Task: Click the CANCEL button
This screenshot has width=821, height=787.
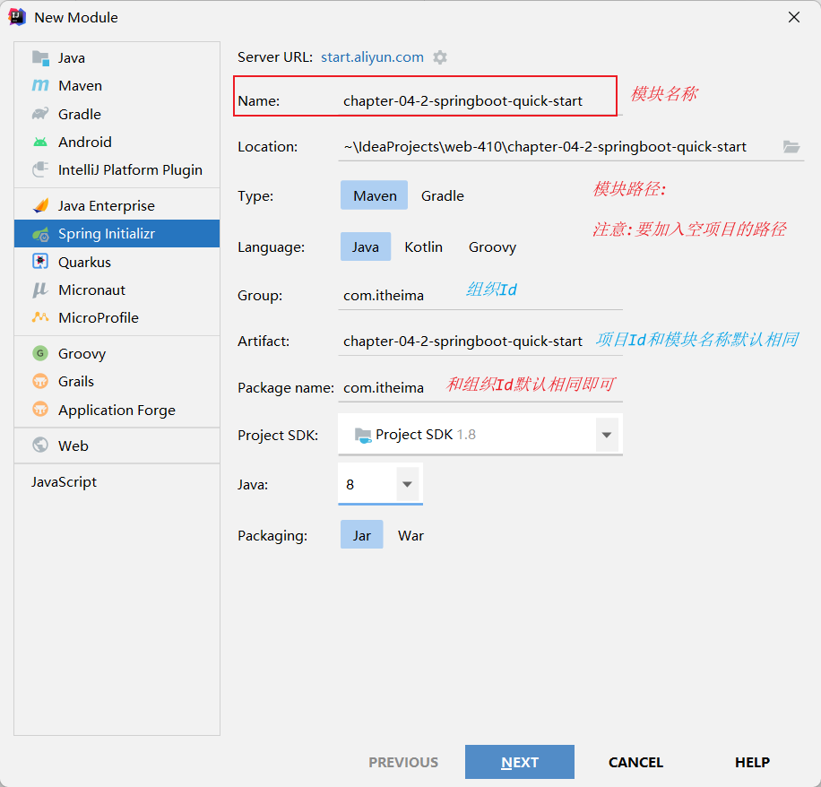Action: pos(635,762)
